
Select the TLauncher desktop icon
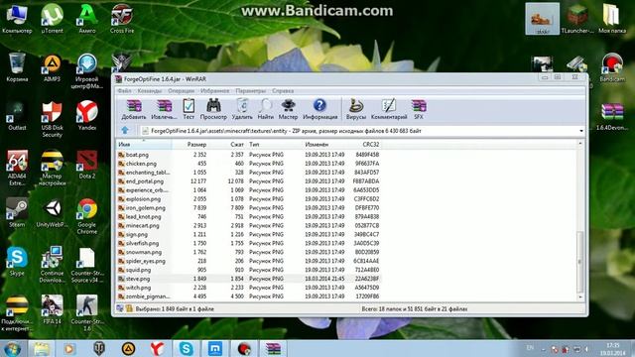point(577,19)
